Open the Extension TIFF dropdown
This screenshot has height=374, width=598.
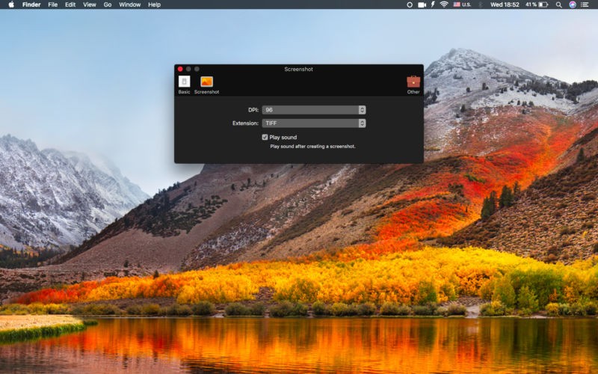click(314, 123)
